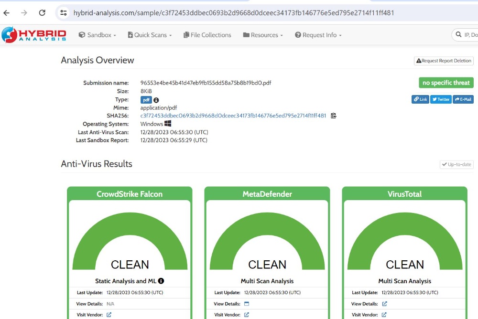Open site information icon in address bar
478x319 pixels.
tap(64, 13)
